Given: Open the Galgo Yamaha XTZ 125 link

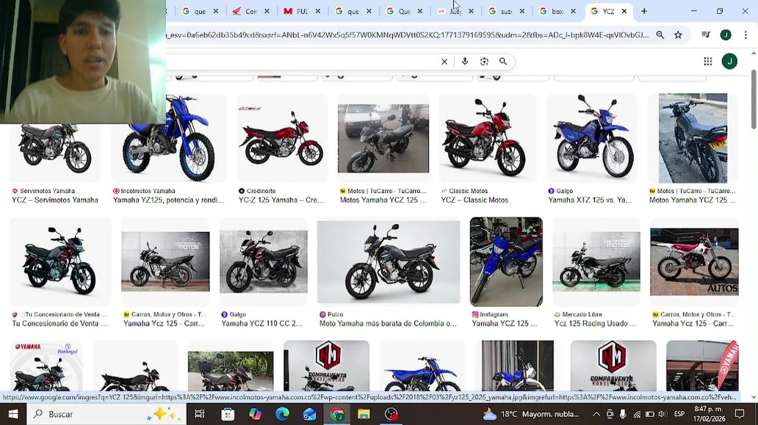Looking at the screenshot, I should coord(589,200).
